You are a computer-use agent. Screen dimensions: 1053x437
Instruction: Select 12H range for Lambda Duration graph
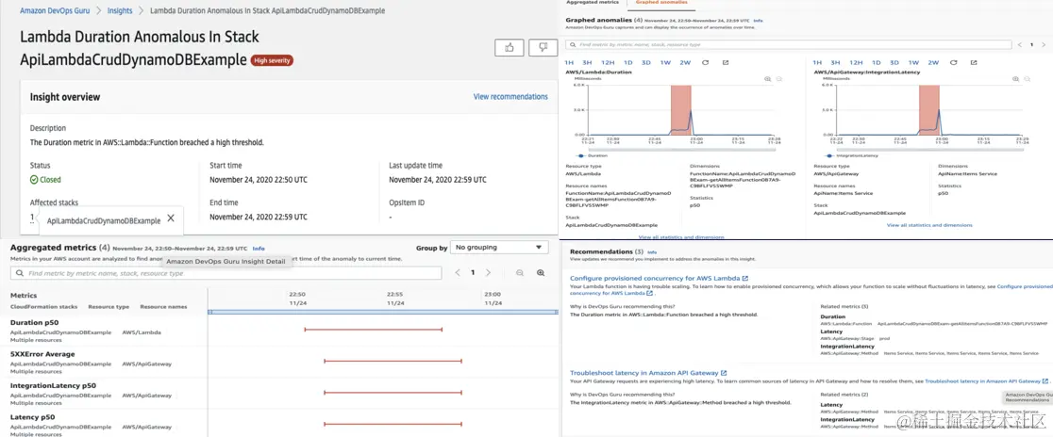607,62
